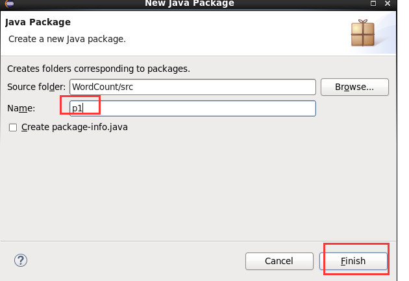Screen dimensions: 409x281
Task: Click the package box icon in the header
Action: click(362, 32)
